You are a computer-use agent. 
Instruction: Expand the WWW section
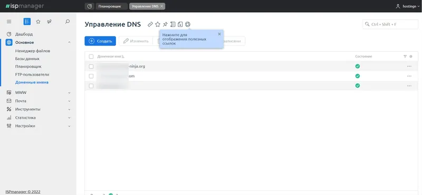(x=69, y=92)
